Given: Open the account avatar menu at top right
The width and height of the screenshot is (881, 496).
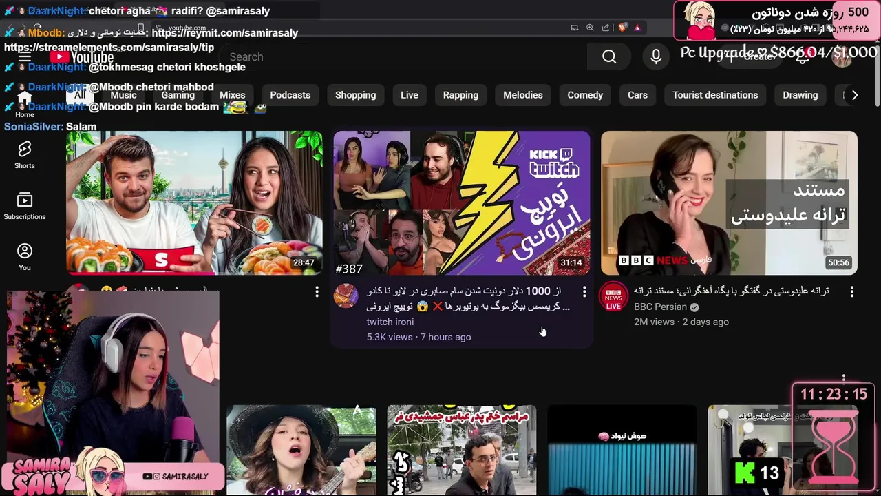Looking at the screenshot, I should pos(842,57).
